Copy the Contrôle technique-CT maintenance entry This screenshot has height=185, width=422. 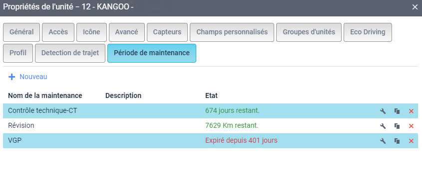point(397,111)
